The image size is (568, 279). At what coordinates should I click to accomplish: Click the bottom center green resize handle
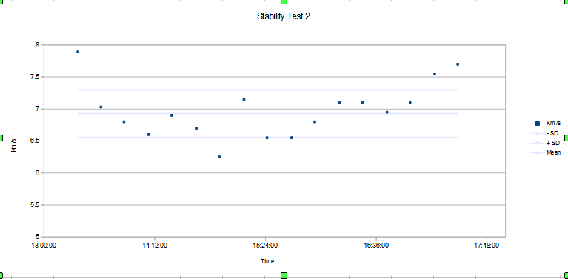[284, 276]
